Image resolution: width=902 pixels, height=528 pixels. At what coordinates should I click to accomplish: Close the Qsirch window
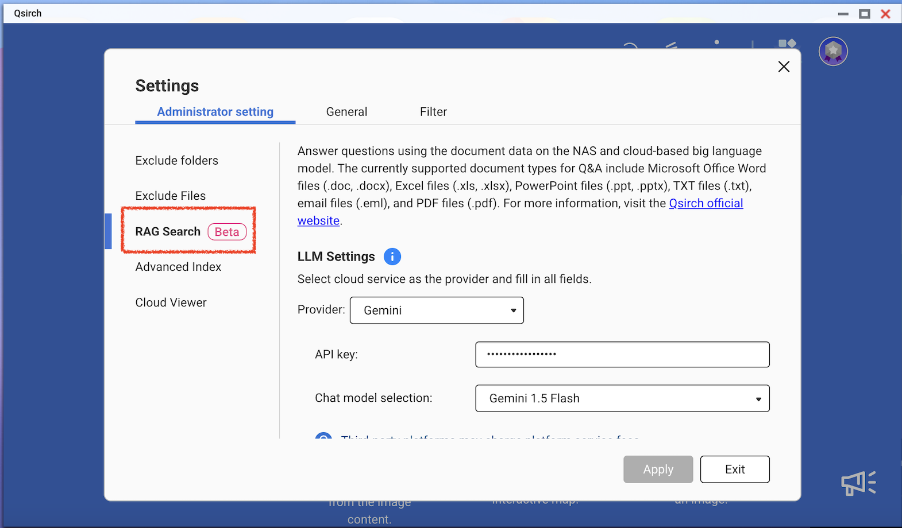click(x=885, y=14)
